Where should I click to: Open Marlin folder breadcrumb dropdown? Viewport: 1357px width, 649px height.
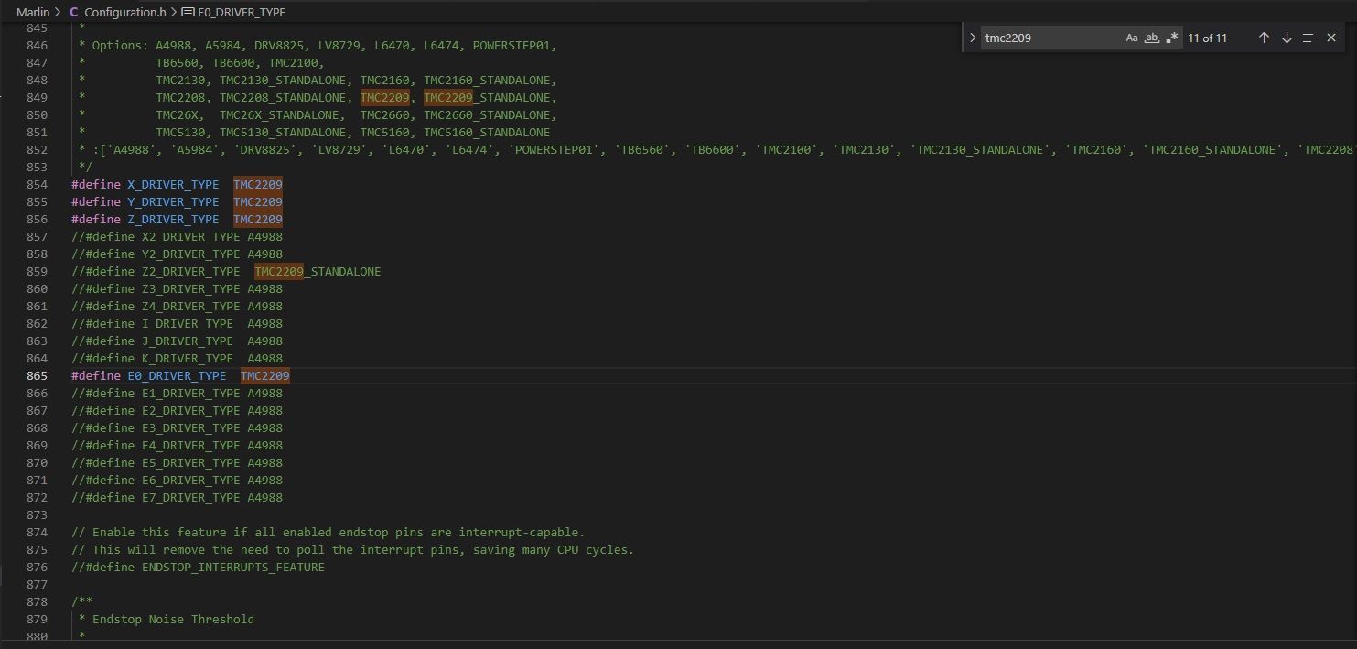33,13
